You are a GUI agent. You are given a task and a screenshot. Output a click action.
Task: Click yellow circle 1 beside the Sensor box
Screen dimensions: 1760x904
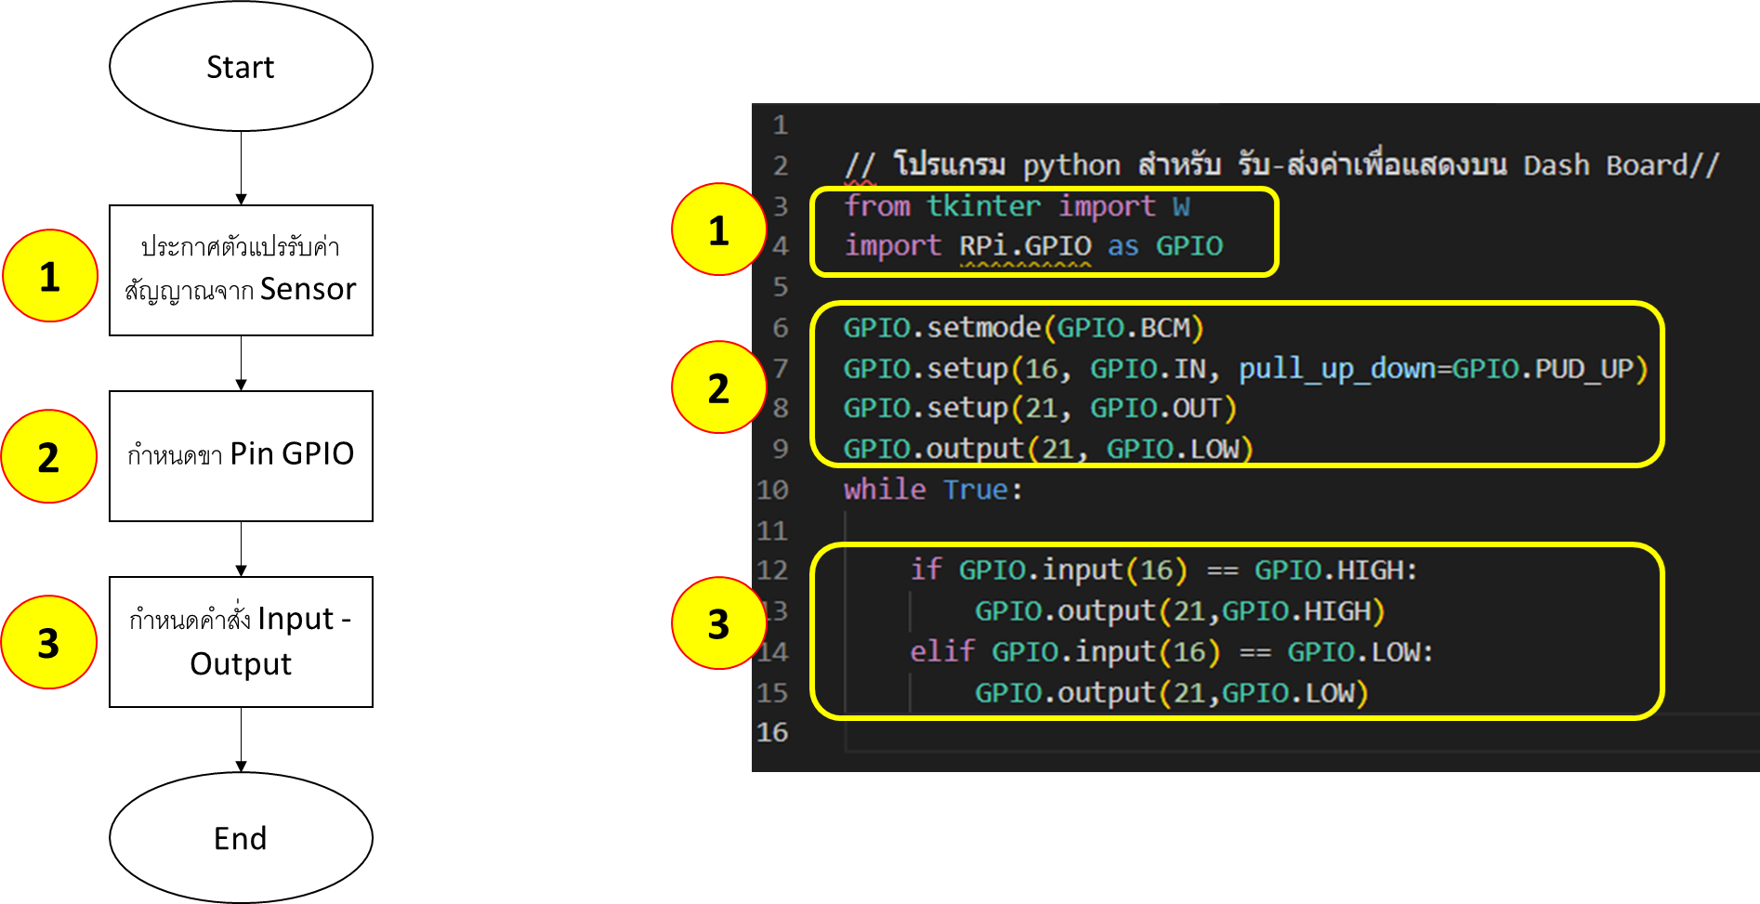tap(50, 277)
